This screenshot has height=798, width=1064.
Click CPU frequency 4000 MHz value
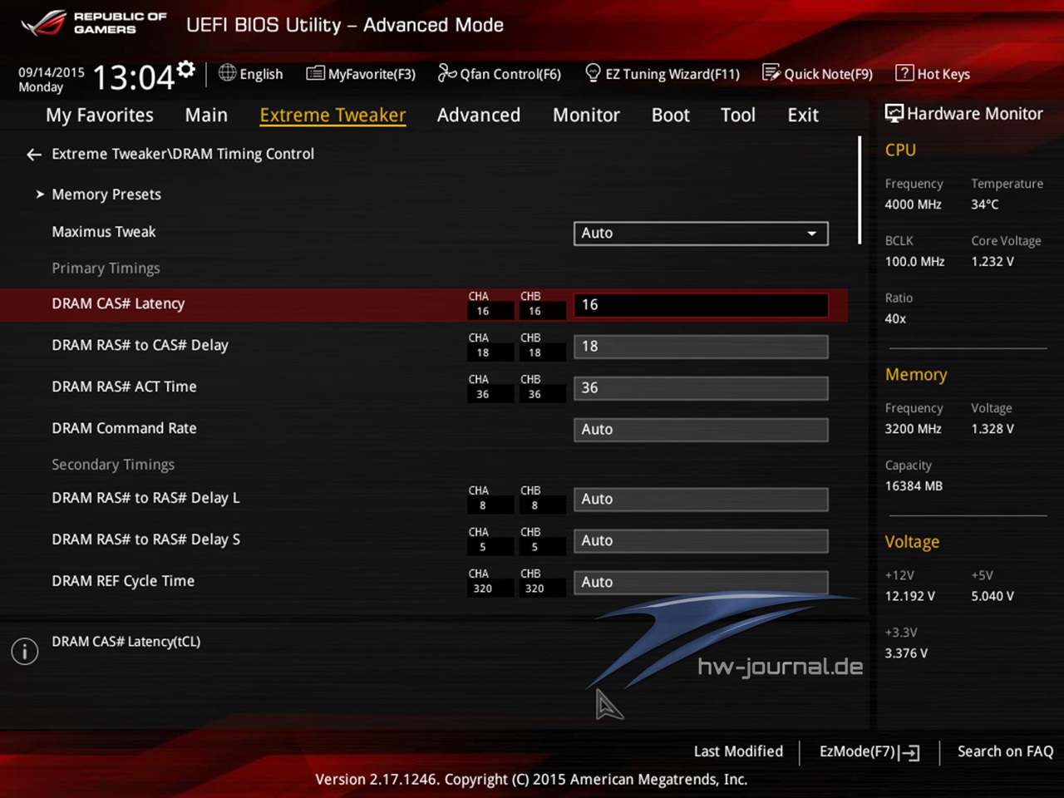pyautogui.click(x=913, y=204)
